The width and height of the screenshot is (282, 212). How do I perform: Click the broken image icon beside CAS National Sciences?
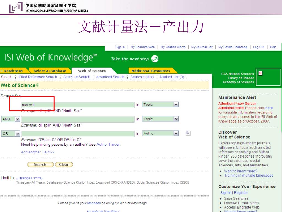[x=260, y=73]
